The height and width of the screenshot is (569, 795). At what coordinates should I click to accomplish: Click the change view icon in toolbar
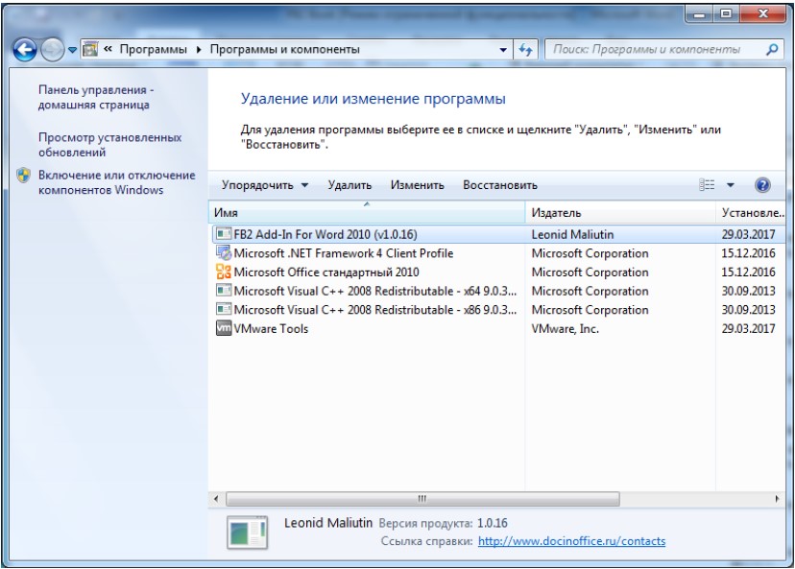[x=709, y=185]
